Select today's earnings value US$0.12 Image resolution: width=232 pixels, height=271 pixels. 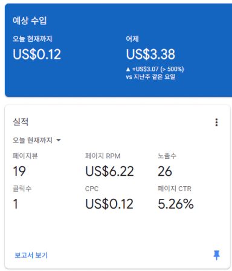(37, 54)
